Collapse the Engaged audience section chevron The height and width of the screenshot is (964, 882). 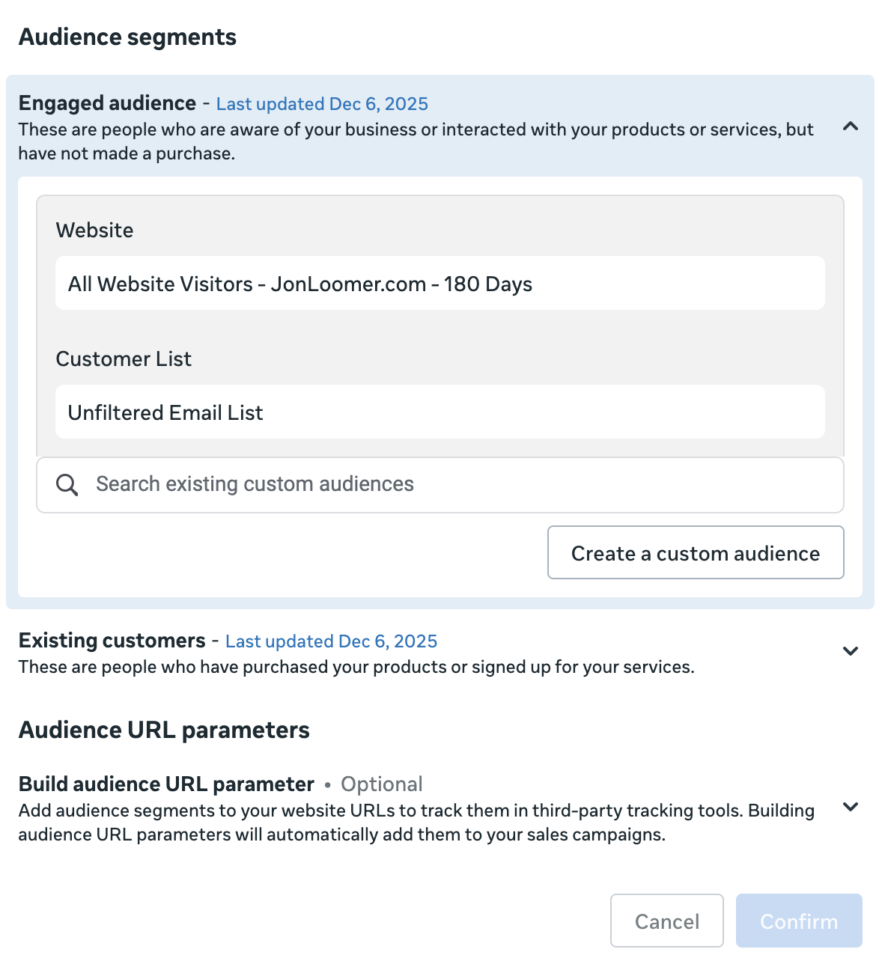click(850, 126)
